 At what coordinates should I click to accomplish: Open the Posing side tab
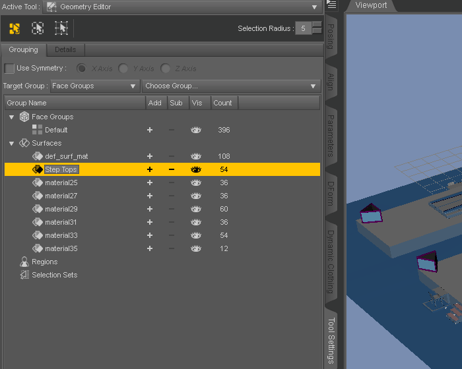(x=331, y=36)
